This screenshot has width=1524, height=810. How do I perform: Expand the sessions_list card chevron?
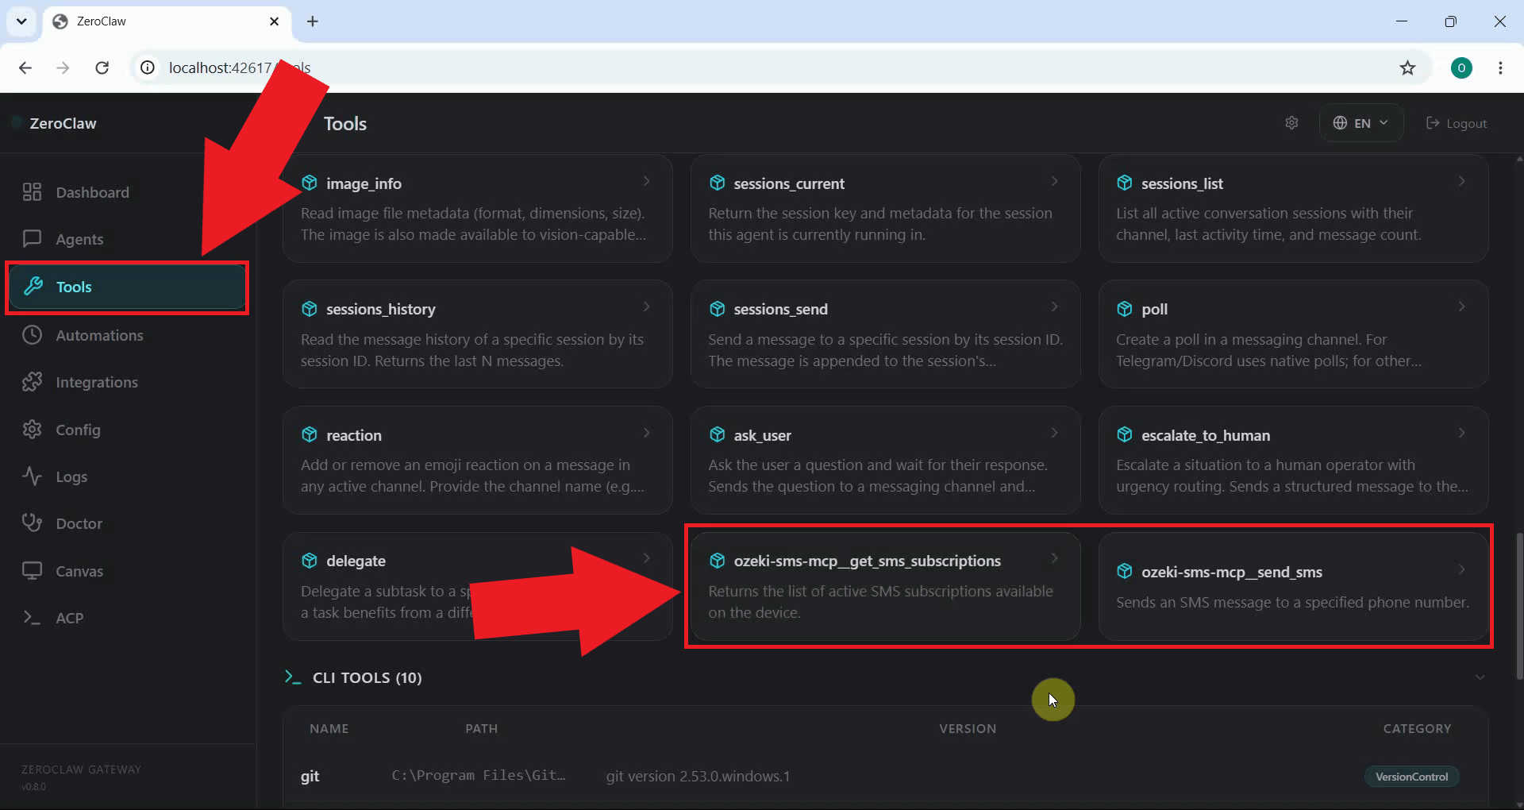[x=1462, y=181]
